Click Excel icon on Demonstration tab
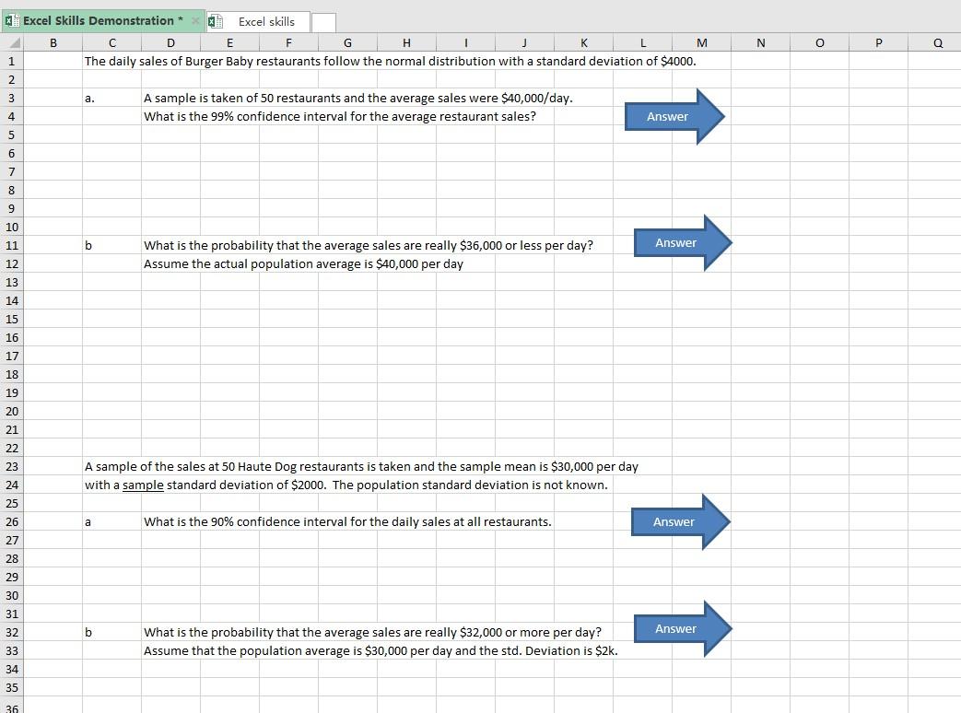Viewport: 961px width, 713px height. click(x=12, y=21)
